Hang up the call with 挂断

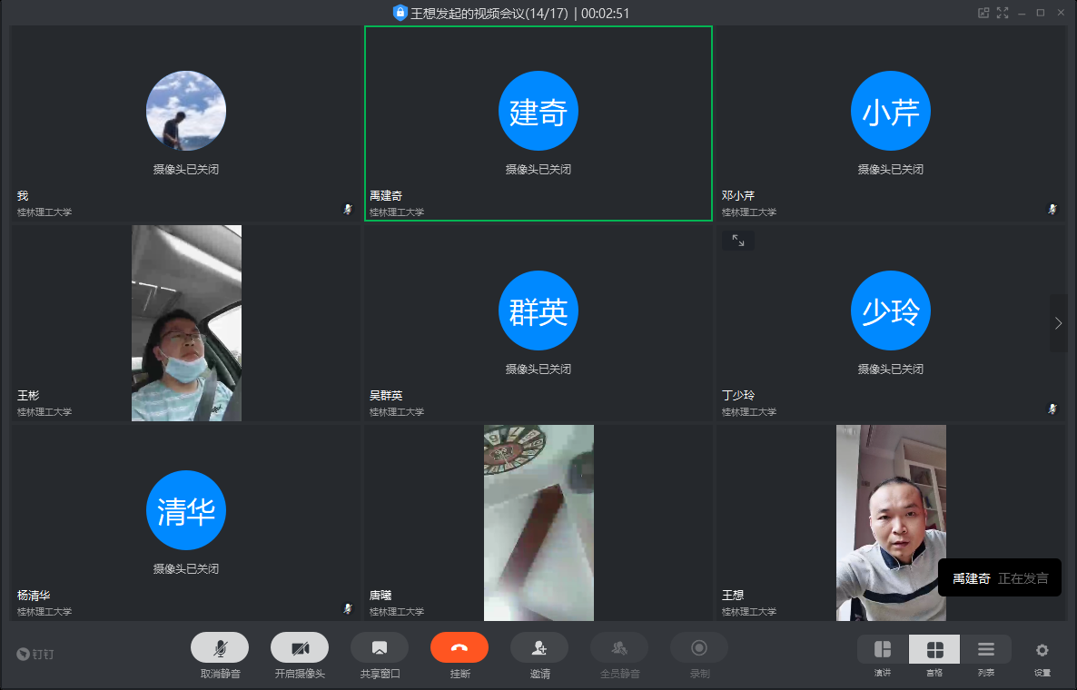[459, 647]
